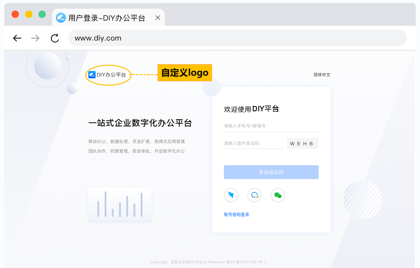
Task: Focus the 请输入图片验证码 input
Action: pos(253,143)
